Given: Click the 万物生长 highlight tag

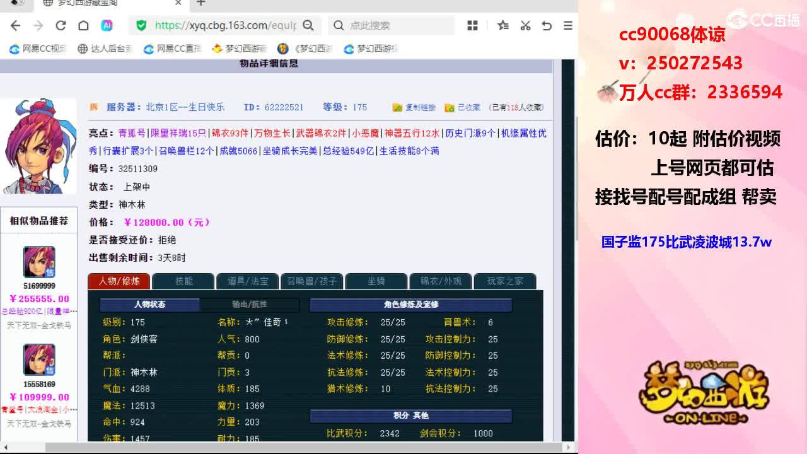Looking at the screenshot, I should [272, 133].
